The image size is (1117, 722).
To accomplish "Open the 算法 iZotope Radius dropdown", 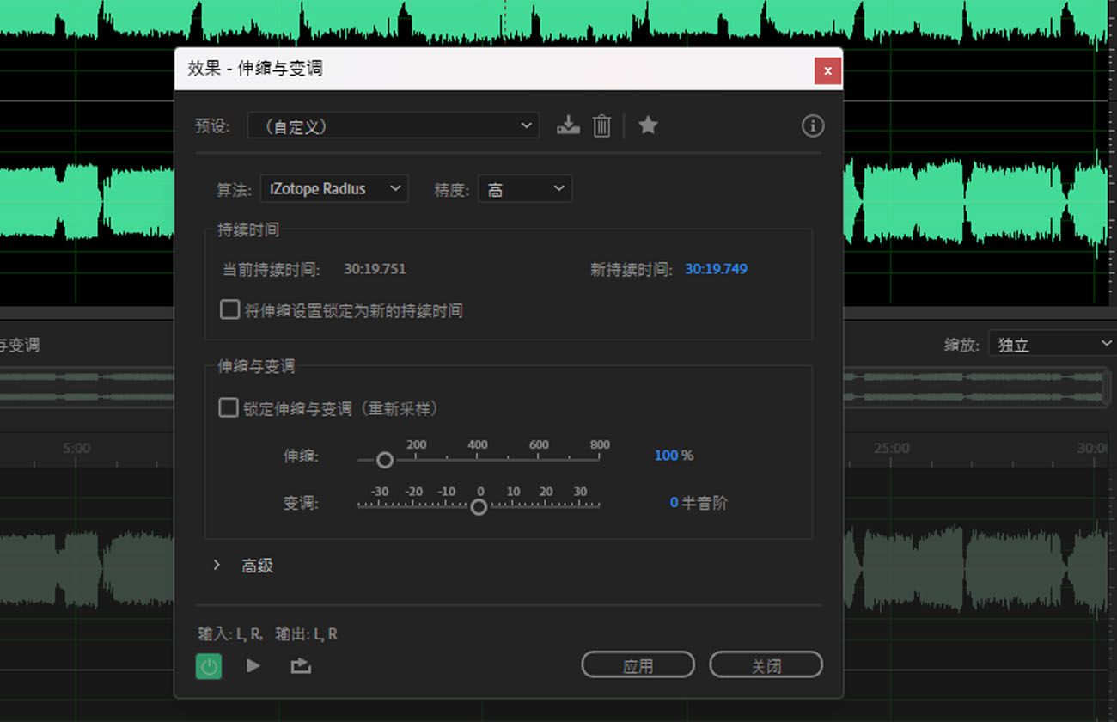I will coord(334,189).
